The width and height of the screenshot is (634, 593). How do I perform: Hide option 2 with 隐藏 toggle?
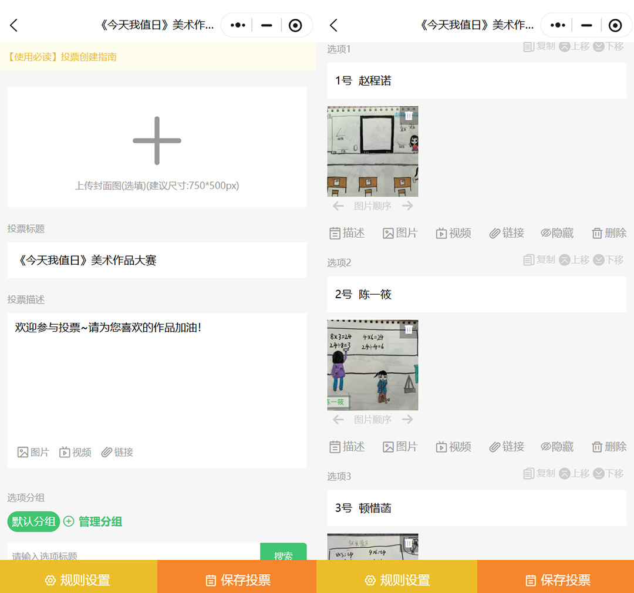pos(557,447)
